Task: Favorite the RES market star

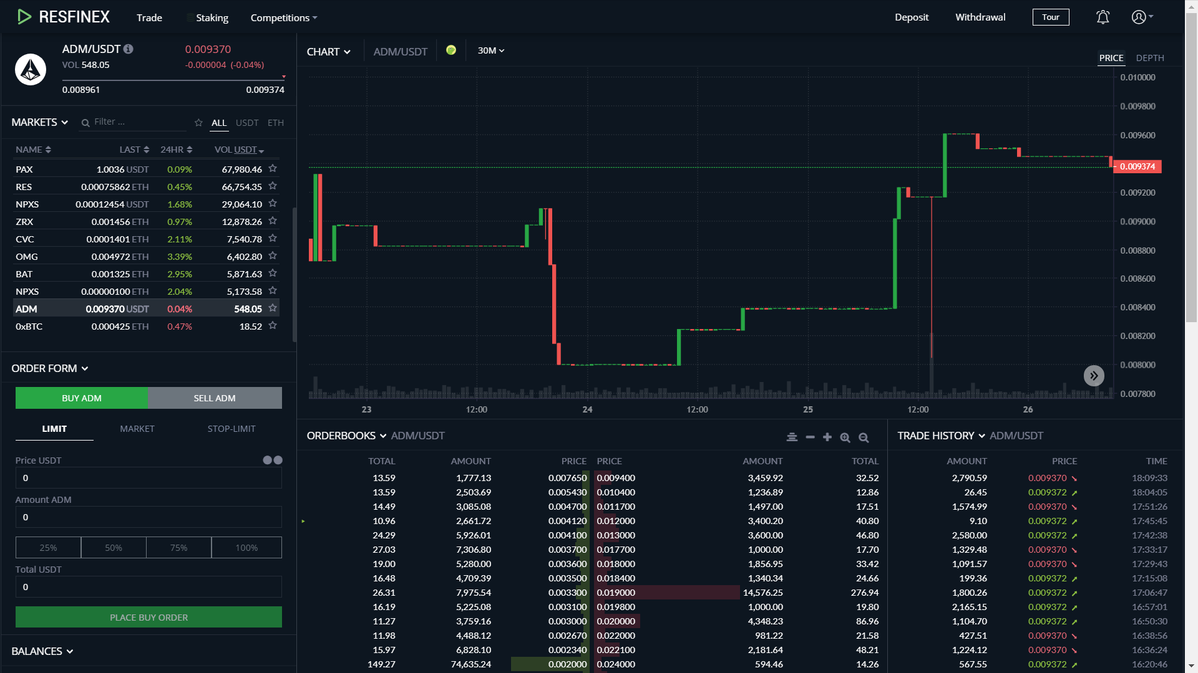Action: (273, 186)
